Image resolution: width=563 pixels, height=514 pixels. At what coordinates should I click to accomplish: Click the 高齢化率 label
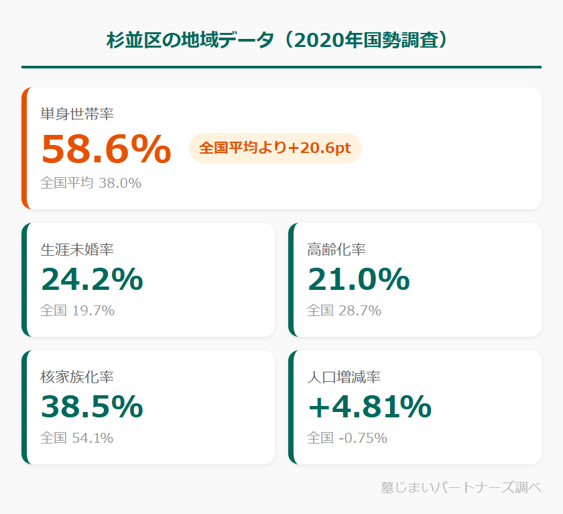[336, 250]
